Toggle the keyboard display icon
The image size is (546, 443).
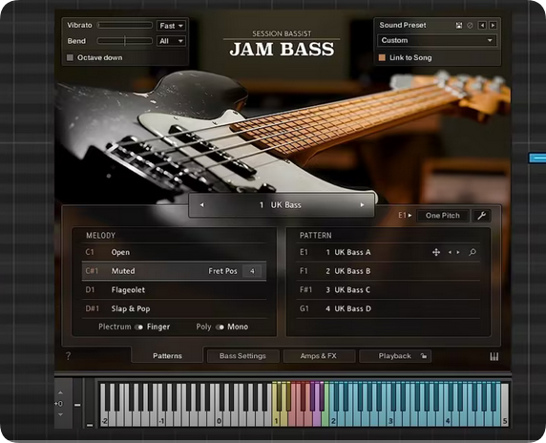pos(494,356)
